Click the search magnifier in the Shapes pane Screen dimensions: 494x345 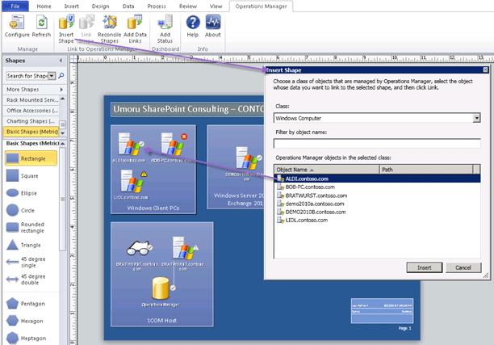[61, 76]
